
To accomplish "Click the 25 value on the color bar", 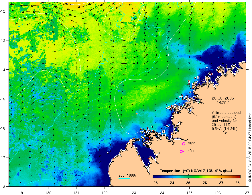I will (188, 183).
